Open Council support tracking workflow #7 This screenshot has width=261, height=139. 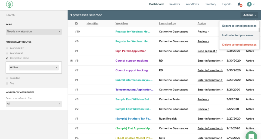132,70
